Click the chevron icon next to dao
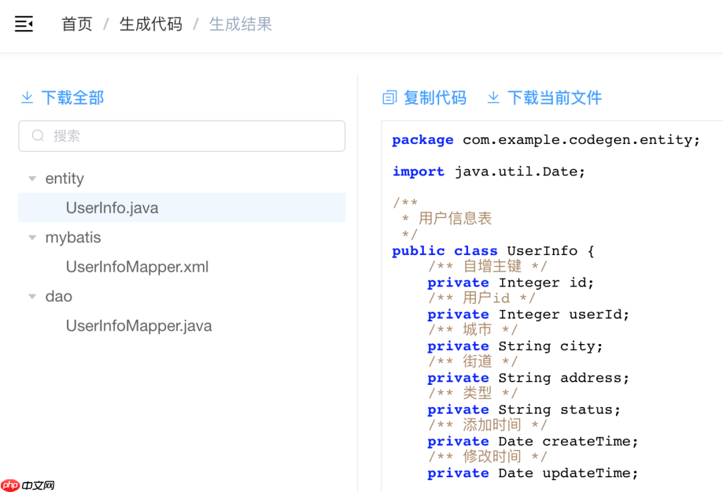This screenshot has height=492, width=723. (31, 296)
